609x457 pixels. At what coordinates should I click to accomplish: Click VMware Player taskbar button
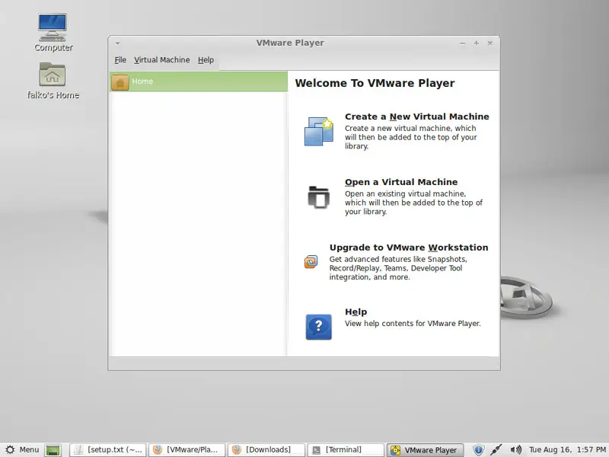click(x=425, y=449)
